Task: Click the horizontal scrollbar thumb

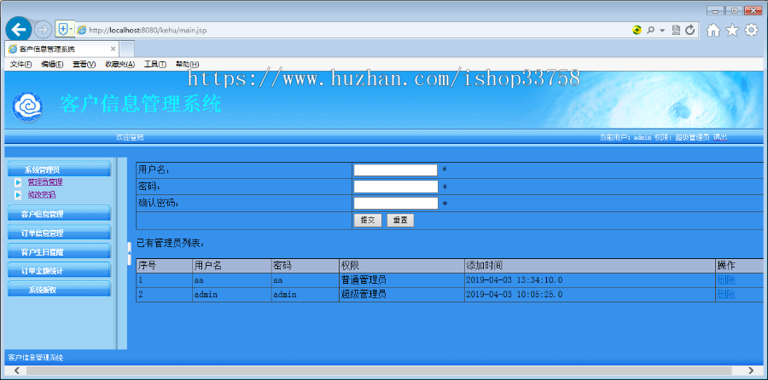Action: (379, 371)
